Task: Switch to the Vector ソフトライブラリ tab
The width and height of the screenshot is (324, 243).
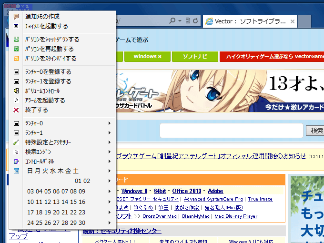Action: click(x=250, y=21)
